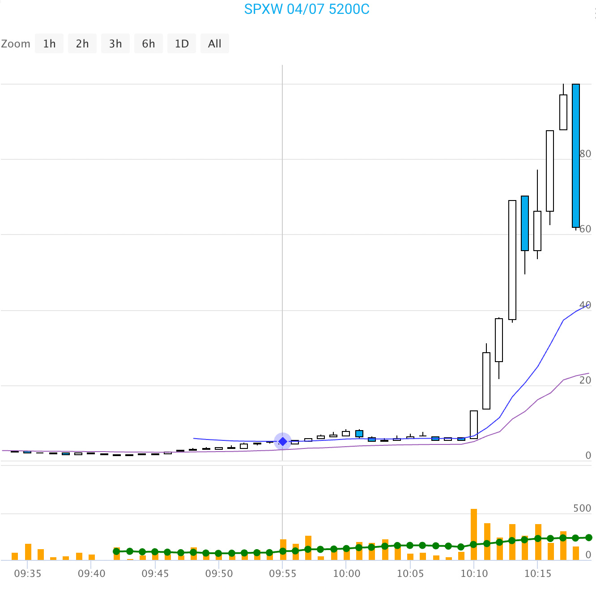596x589 pixels.
Task: Click the 20 price axis label
Action: click(585, 380)
